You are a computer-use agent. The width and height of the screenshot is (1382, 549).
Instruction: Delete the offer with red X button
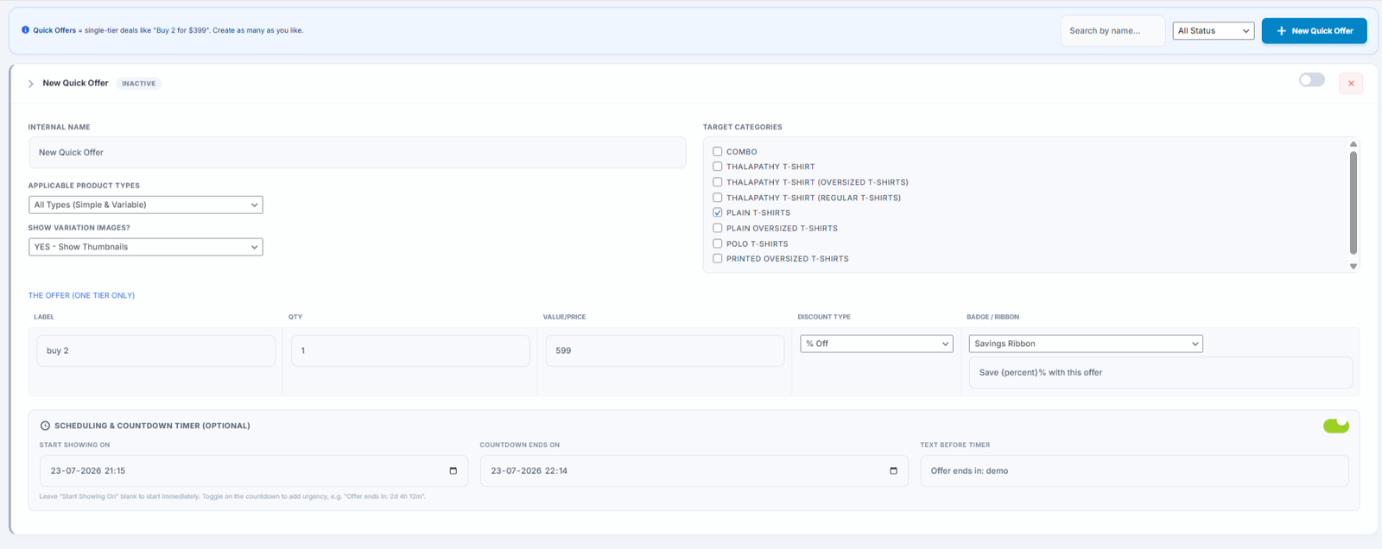1351,84
